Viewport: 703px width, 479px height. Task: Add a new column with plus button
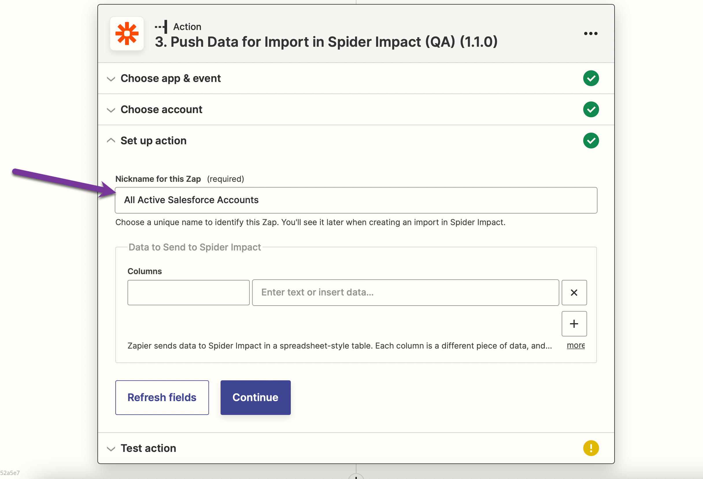click(x=574, y=324)
